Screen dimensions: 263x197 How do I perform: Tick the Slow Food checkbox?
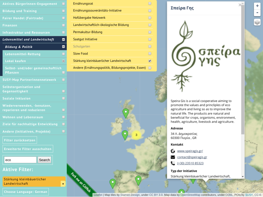tap(150, 54)
